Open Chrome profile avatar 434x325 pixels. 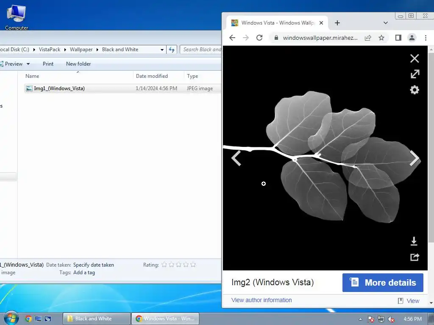[412, 38]
